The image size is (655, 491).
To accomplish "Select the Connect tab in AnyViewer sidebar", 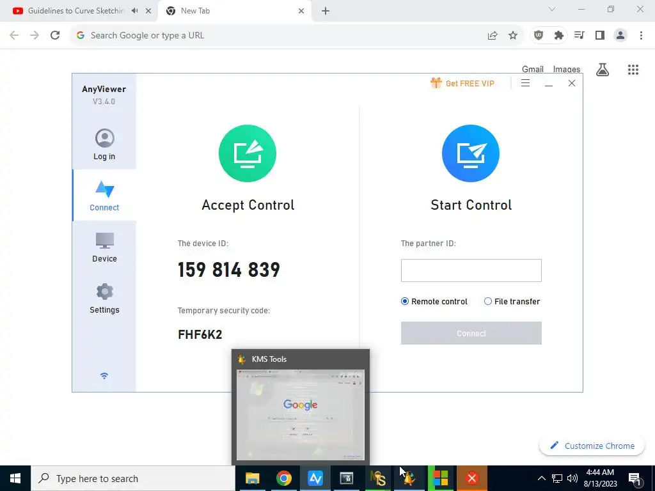I will 104,196.
